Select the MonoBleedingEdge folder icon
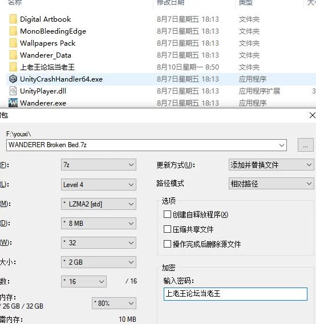 13,31
